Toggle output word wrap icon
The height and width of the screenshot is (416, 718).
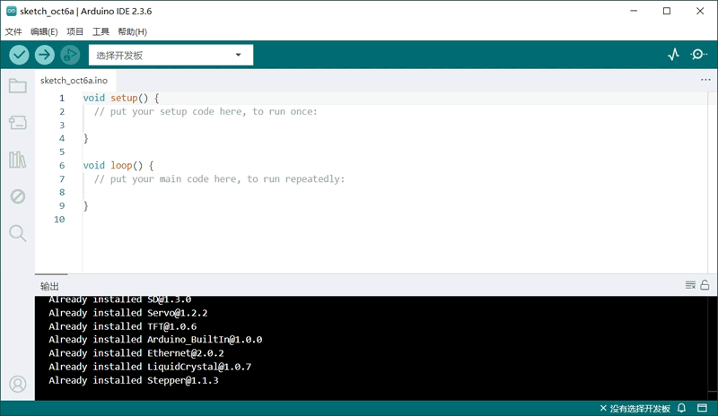click(x=690, y=285)
